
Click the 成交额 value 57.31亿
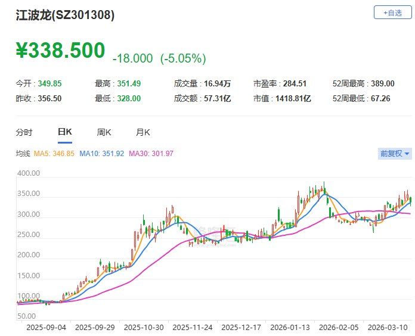coord(217,99)
